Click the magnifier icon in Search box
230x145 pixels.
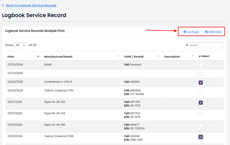point(187,45)
